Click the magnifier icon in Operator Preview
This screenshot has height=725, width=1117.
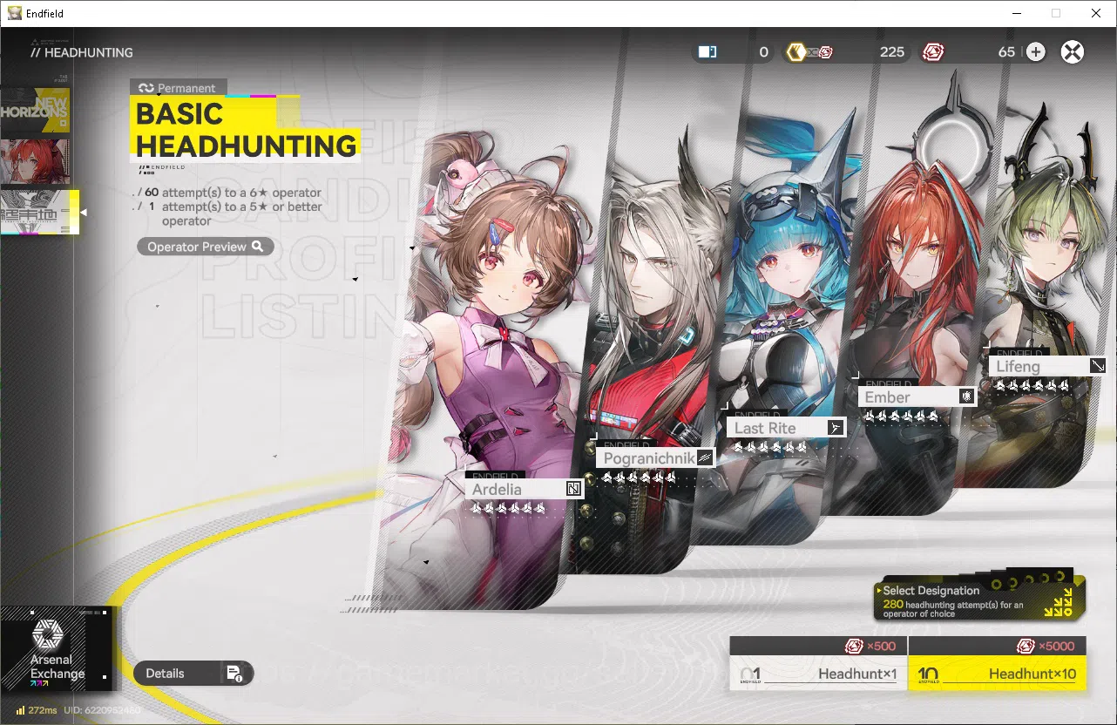pos(258,247)
